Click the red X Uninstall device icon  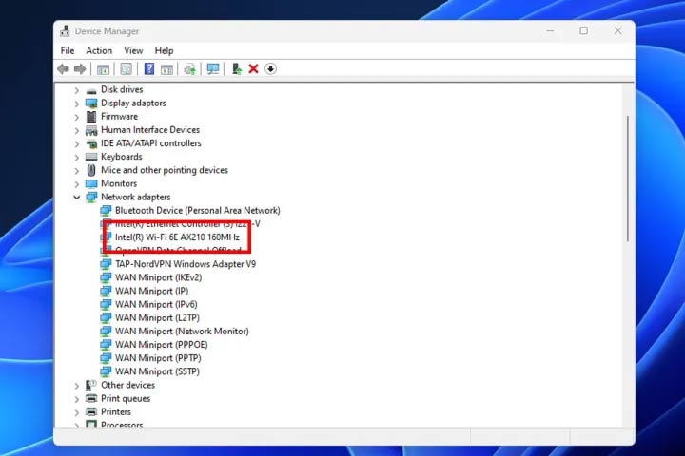[253, 69]
